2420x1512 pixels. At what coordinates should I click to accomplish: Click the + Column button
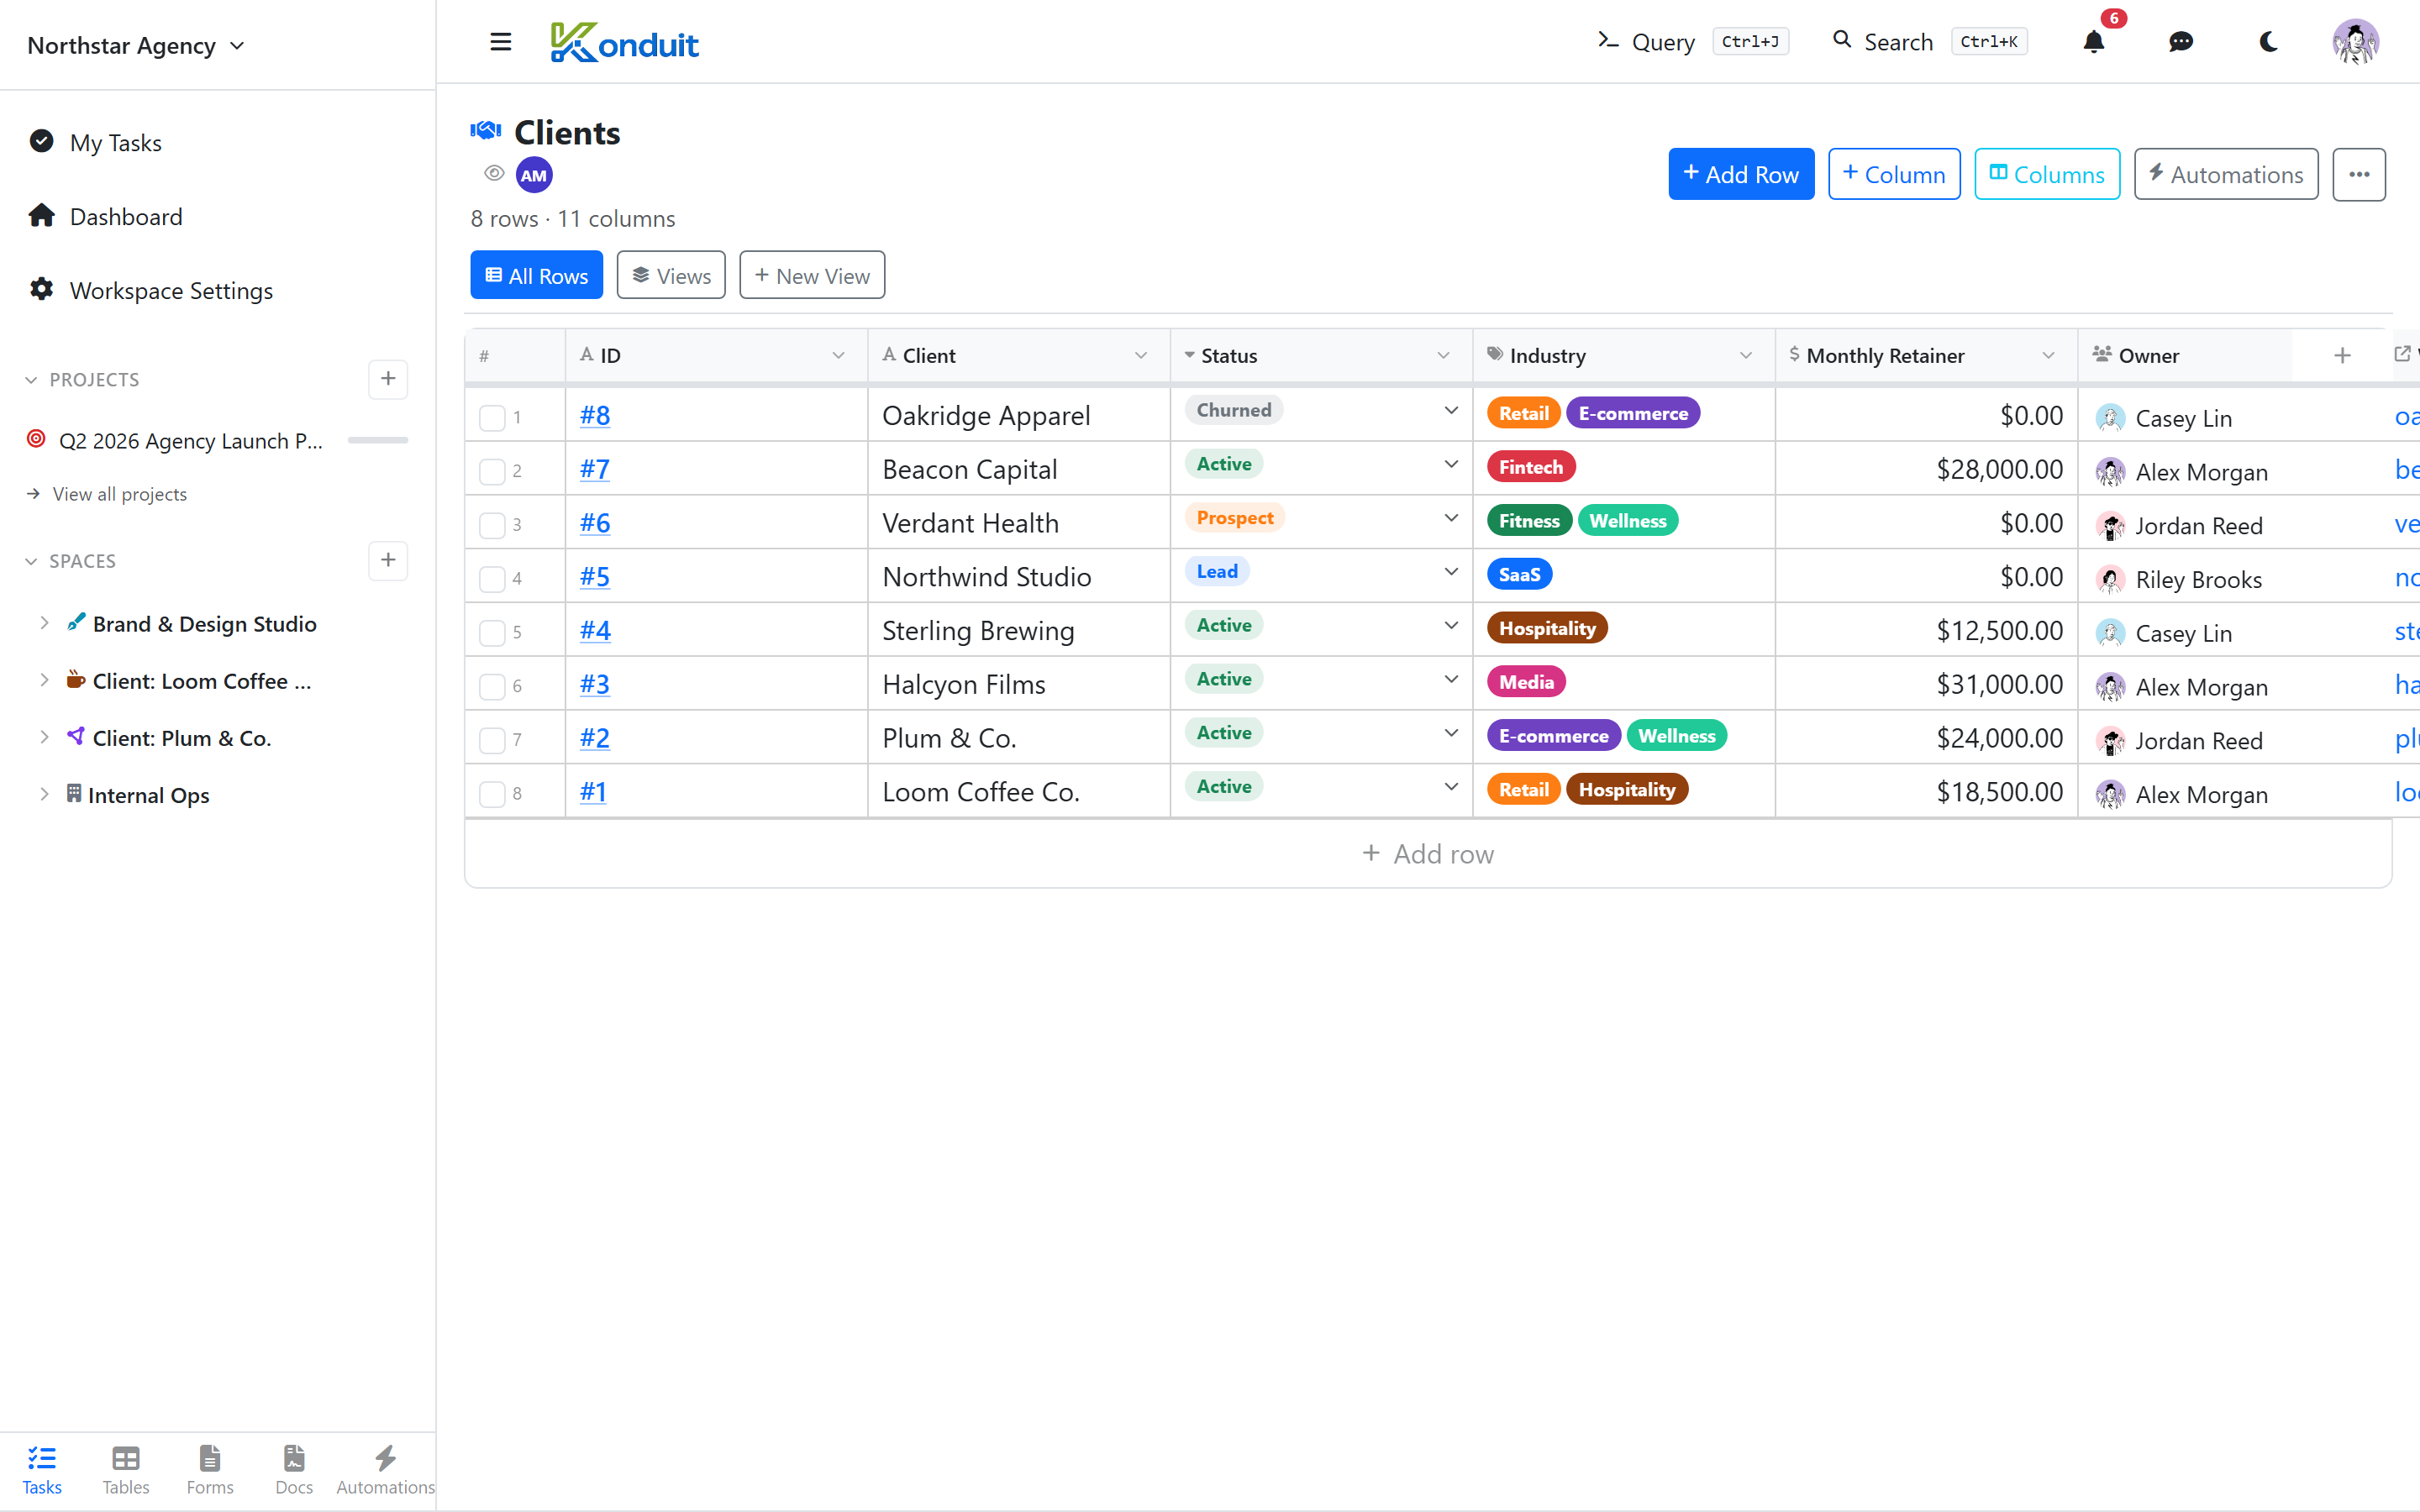[1894, 174]
